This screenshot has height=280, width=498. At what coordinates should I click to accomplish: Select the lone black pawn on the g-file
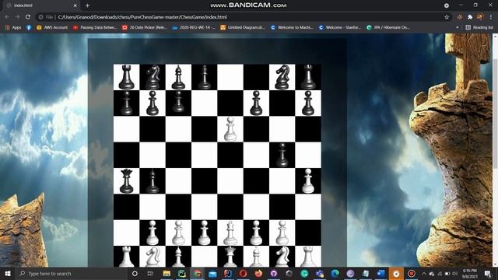[282, 155]
